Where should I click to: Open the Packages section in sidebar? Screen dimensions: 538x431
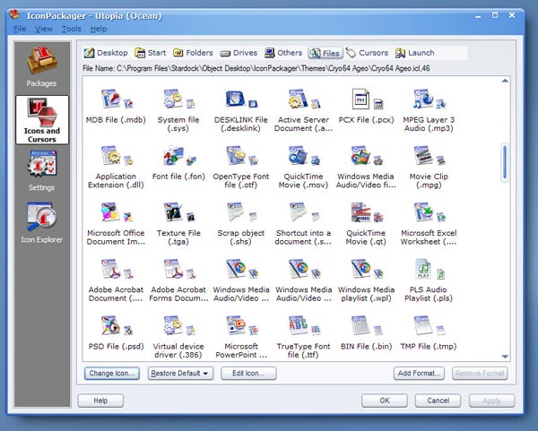[42, 66]
